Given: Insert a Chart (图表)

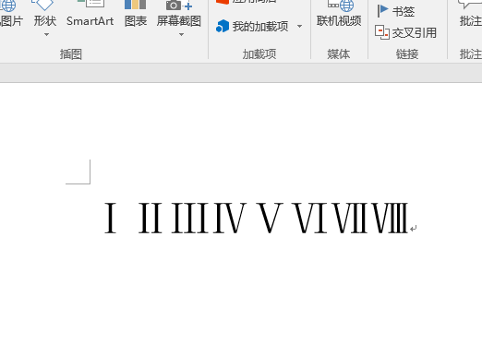Looking at the screenshot, I should (136, 15).
